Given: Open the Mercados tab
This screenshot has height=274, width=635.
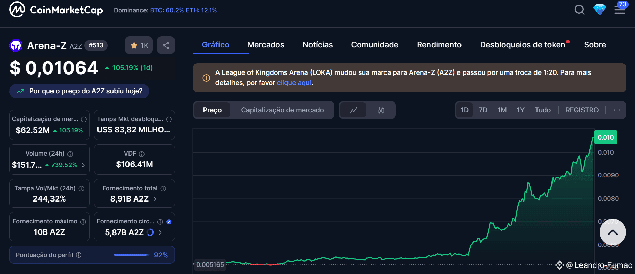Looking at the screenshot, I should [x=266, y=45].
